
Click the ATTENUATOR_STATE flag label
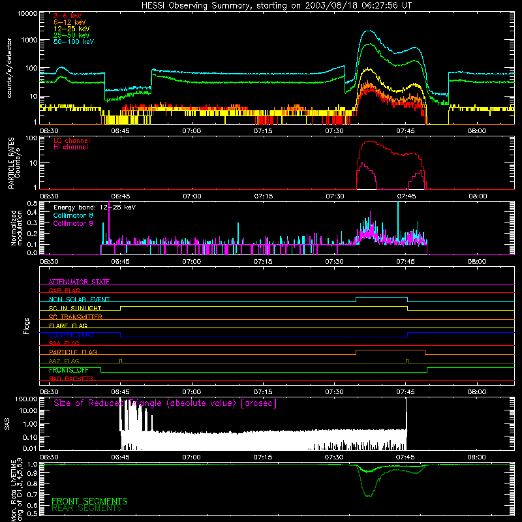point(79,282)
